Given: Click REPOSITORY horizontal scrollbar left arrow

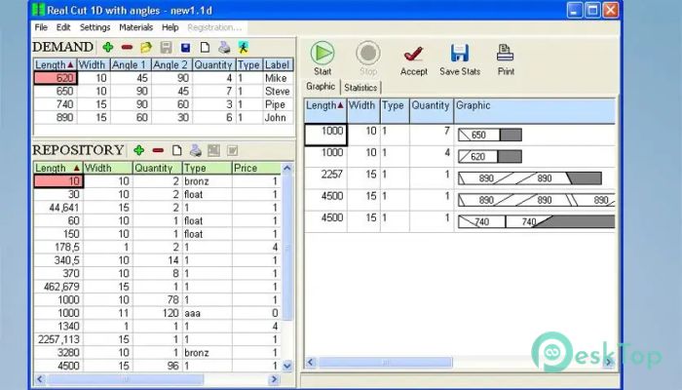Looking at the screenshot, I should tap(39, 379).
